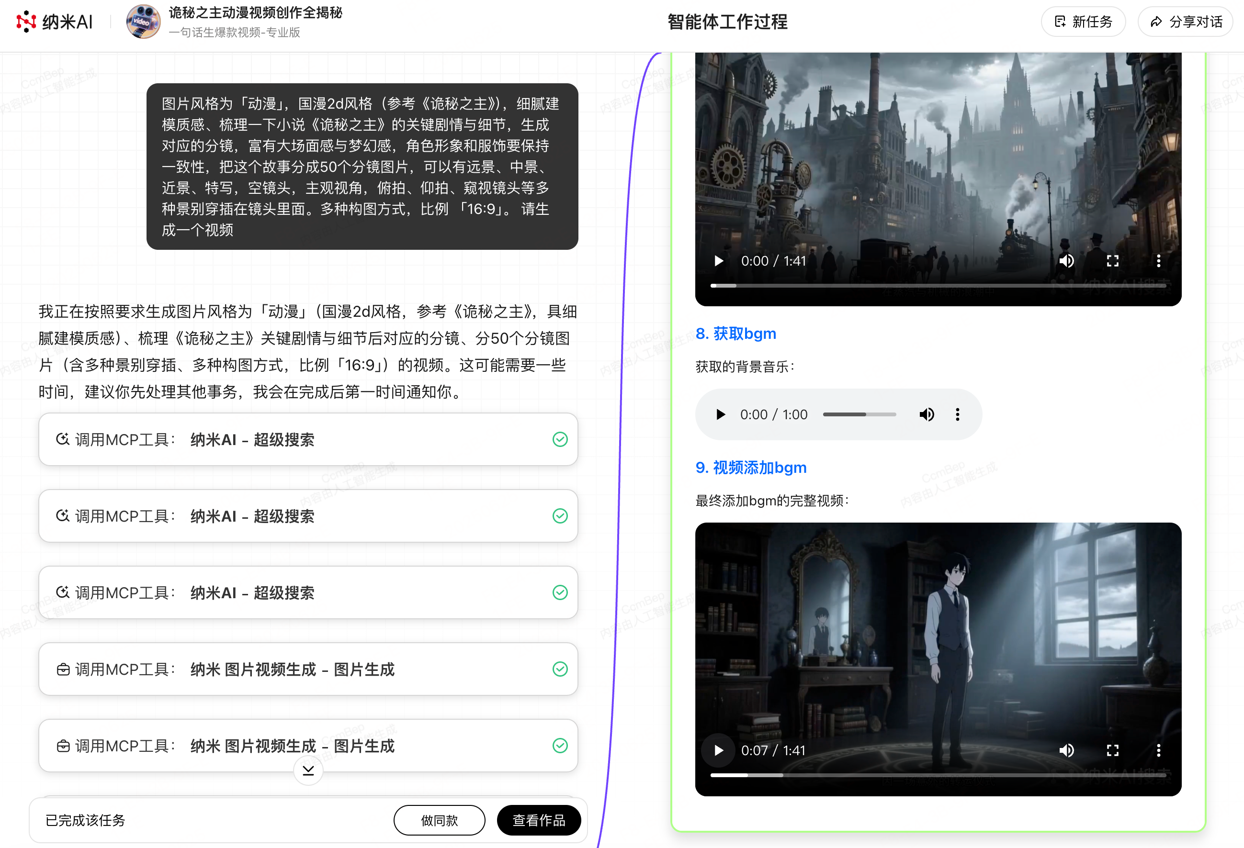Mute the steampunk city video
The image size is (1244, 848).
point(1067,260)
